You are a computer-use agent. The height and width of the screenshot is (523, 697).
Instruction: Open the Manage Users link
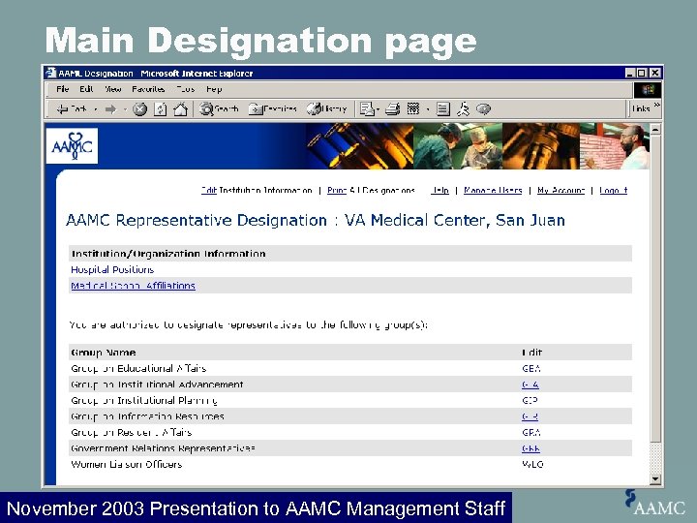pos(493,191)
